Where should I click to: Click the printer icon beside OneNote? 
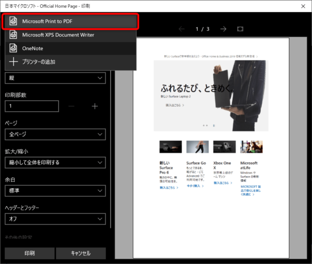pyautogui.click(x=13, y=48)
